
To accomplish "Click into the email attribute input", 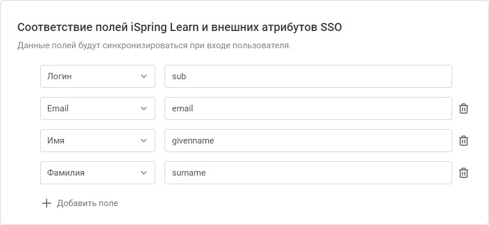I will pos(308,108).
